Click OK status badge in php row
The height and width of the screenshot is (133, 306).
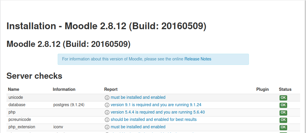(283, 112)
